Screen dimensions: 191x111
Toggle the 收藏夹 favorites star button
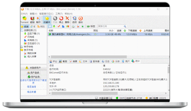pos(47,20)
